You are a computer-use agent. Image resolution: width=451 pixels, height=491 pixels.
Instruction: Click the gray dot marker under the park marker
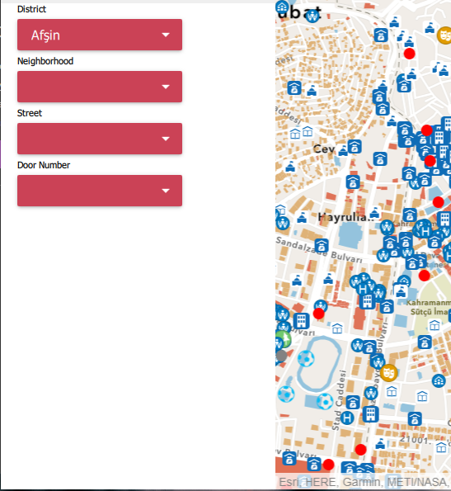coord(281,356)
